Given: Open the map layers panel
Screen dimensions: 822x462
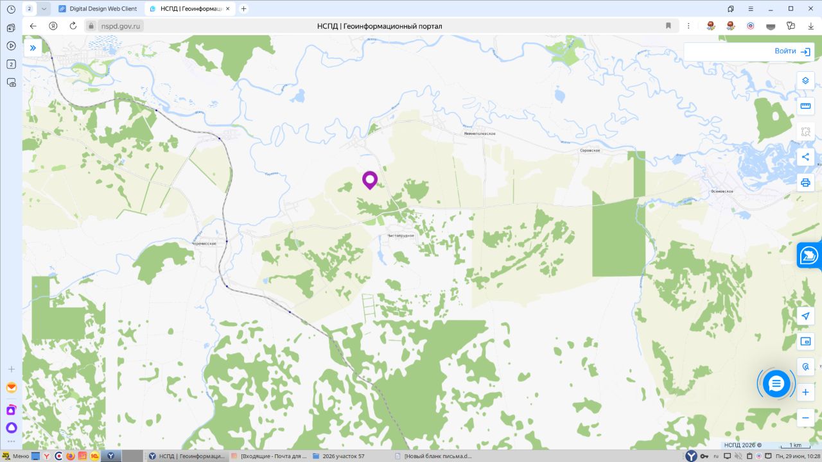Looking at the screenshot, I should click(805, 81).
